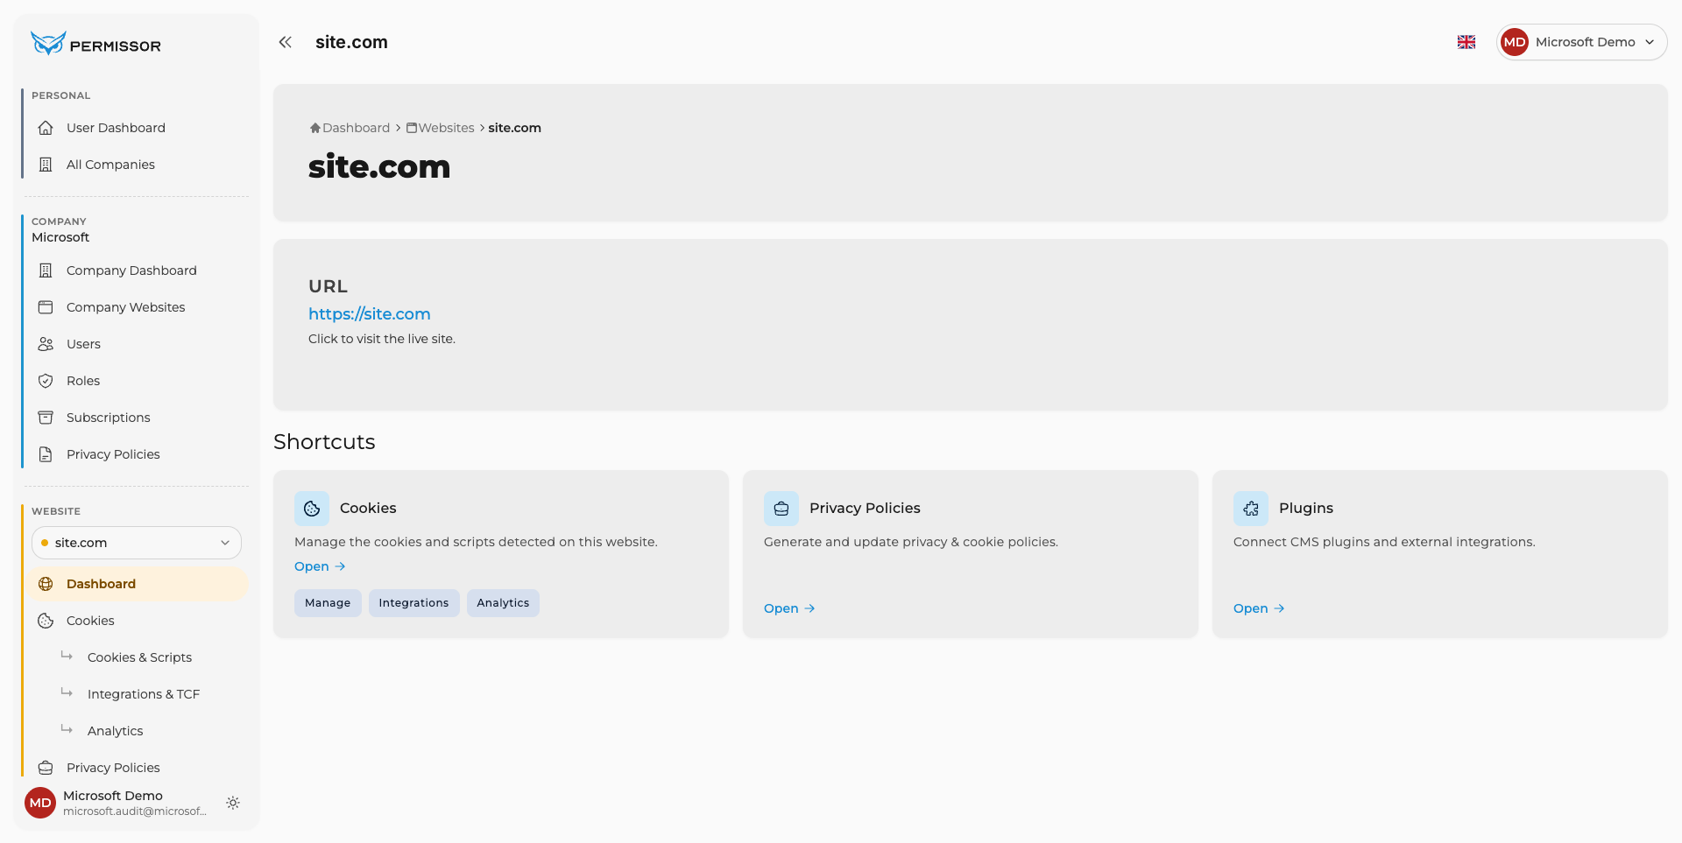Click the User Dashboard home icon
The image size is (1682, 843).
click(46, 128)
